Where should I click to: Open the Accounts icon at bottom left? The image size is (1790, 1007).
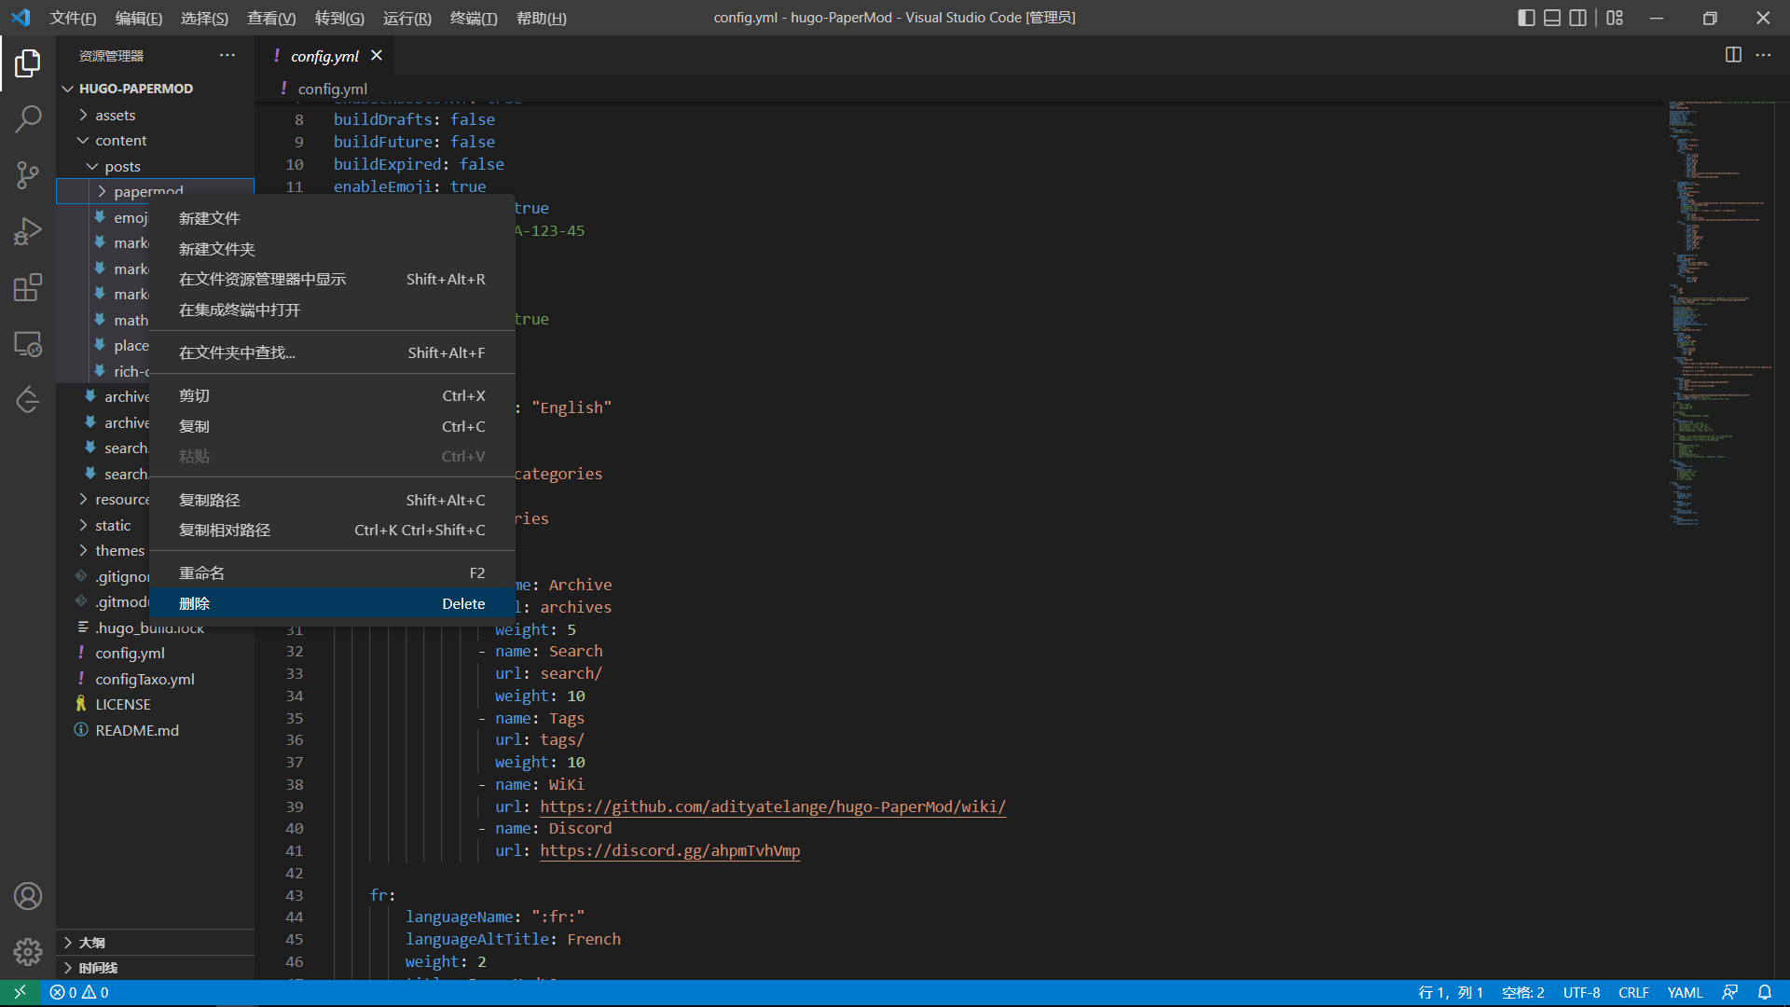click(28, 896)
